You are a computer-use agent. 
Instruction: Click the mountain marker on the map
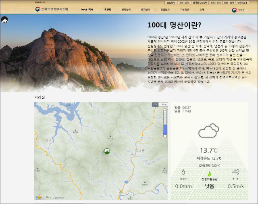pyautogui.click(x=107, y=152)
